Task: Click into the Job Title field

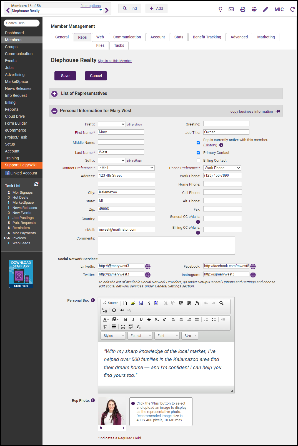Action: pos(226,132)
